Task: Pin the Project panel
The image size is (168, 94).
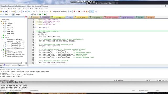Action: 24,17
